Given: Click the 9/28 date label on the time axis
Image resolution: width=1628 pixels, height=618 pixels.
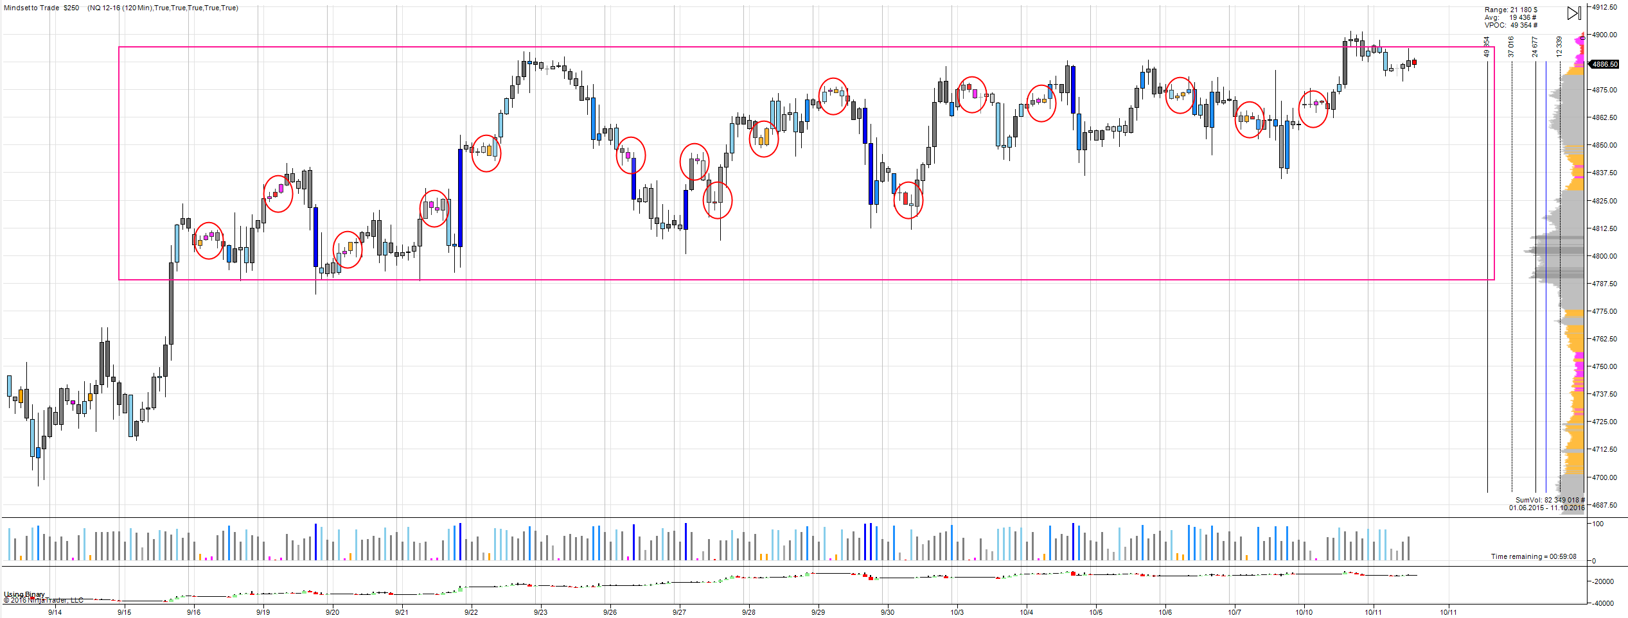Looking at the screenshot, I should click(x=749, y=612).
